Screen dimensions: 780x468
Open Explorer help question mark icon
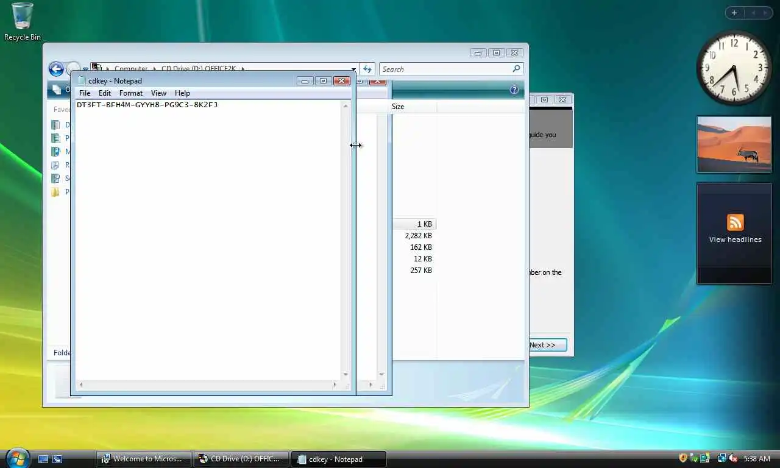tap(514, 90)
